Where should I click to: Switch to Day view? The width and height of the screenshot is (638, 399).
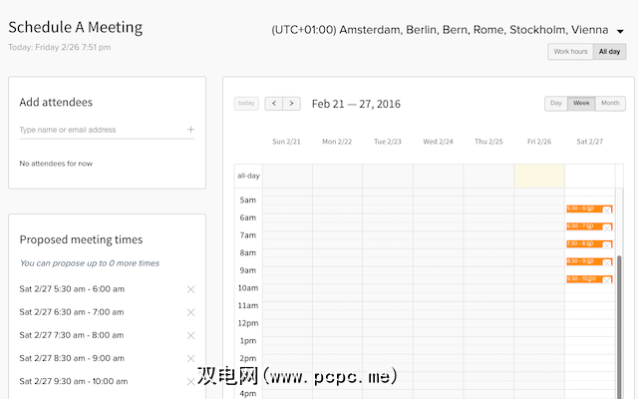556,103
